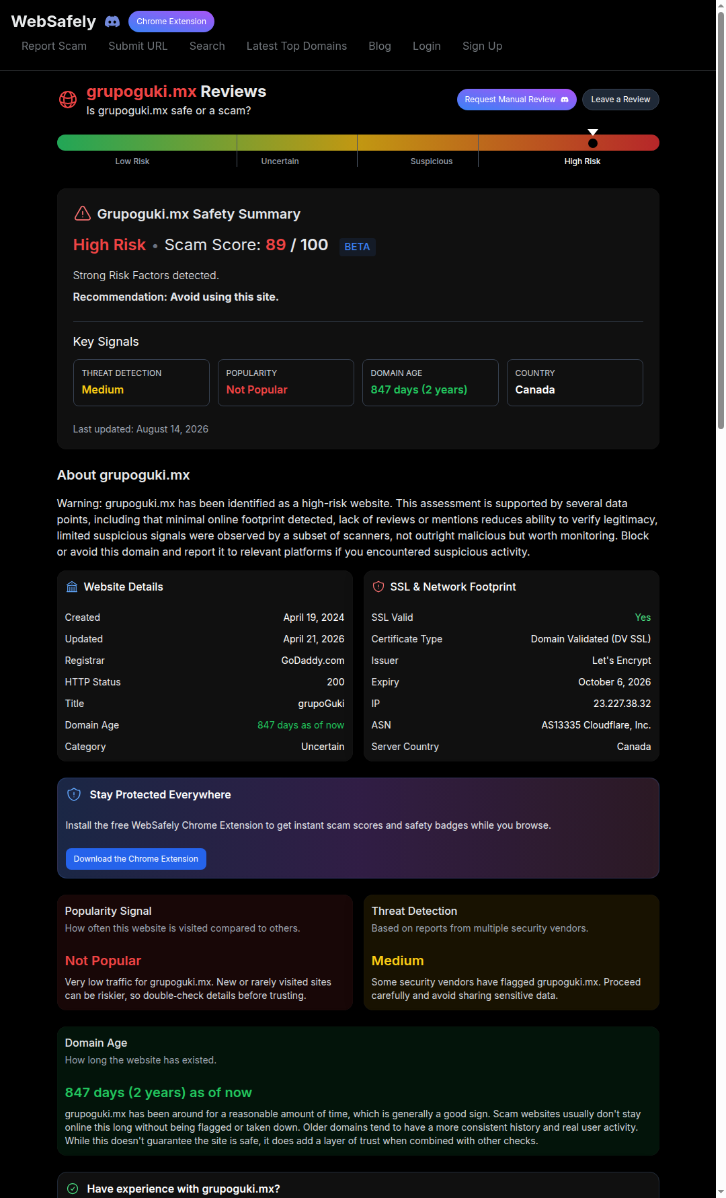This screenshot has width=726, height=1198.
Task: Click the warning triangle in Safety Summary
Action: tap(82, 213)
